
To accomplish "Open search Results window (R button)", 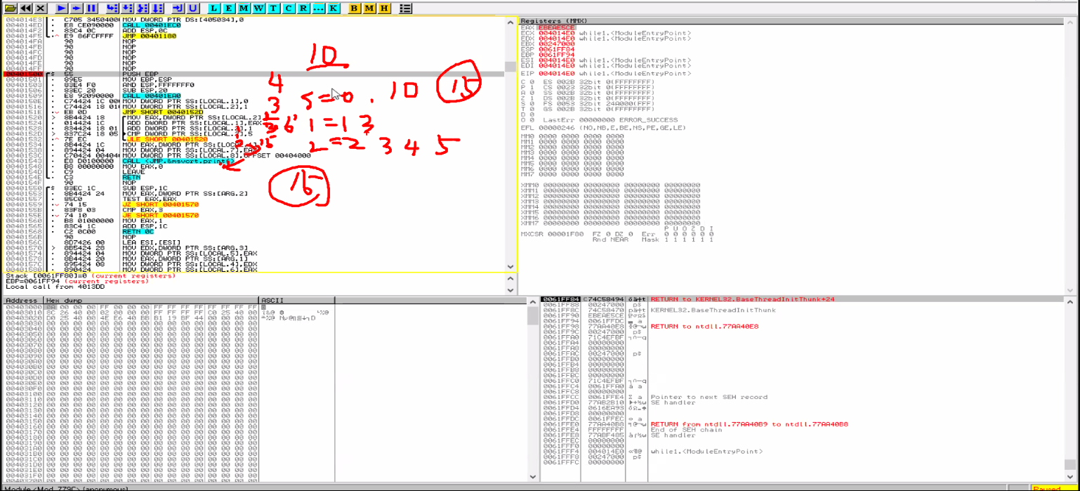I will pos(302,8).
